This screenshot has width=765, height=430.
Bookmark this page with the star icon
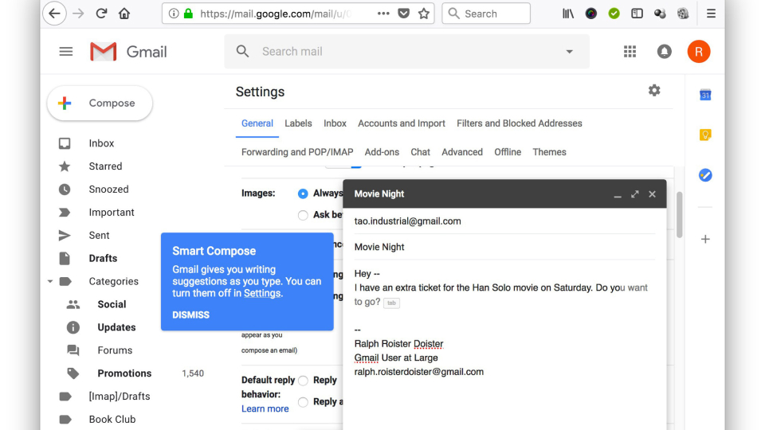point(424,14)
